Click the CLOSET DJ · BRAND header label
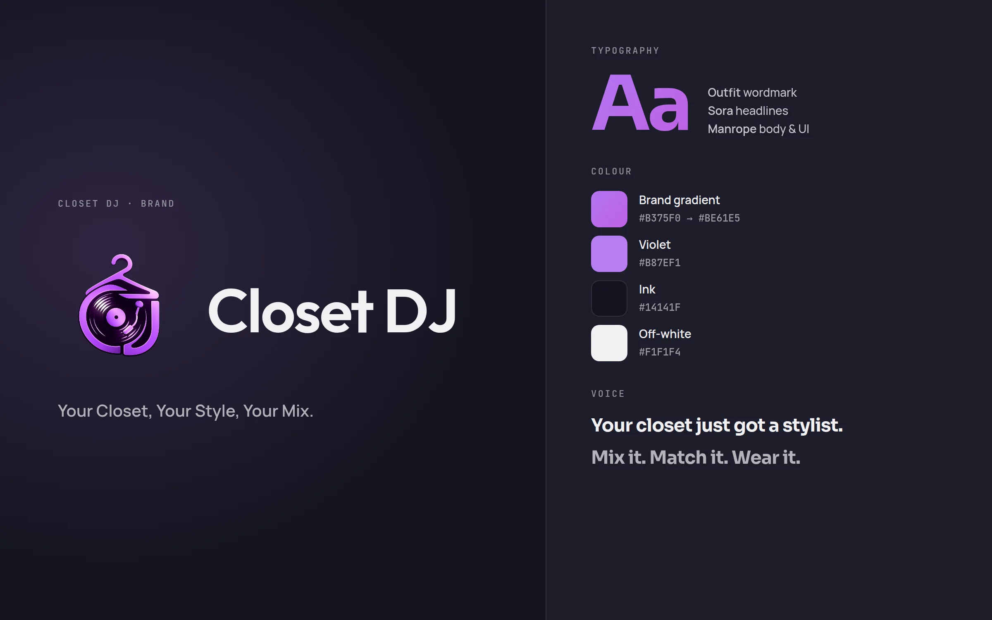 116,203
